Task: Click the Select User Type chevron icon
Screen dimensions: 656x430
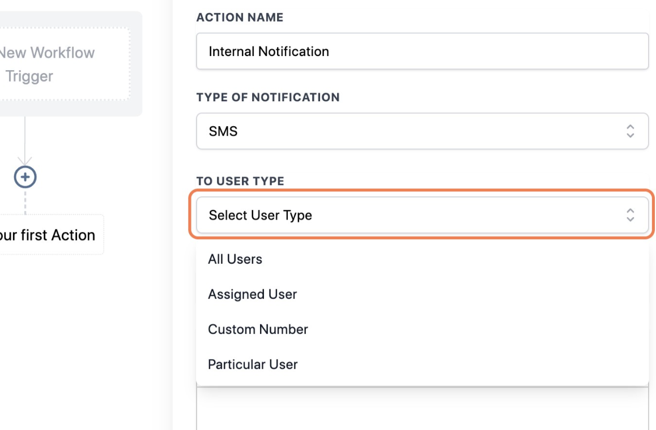Action: point(630,215)
